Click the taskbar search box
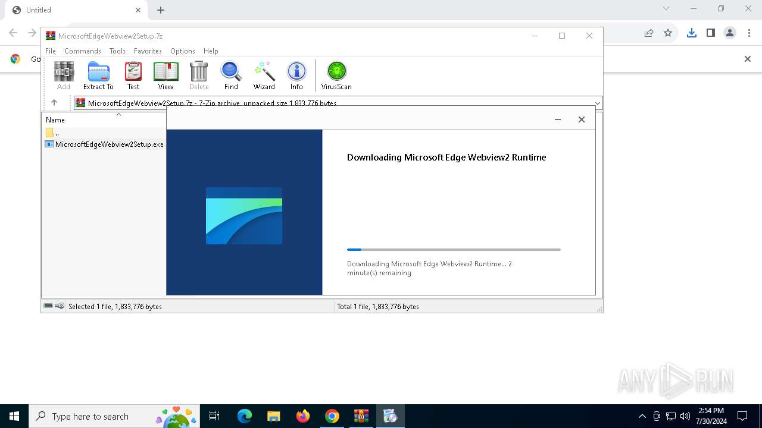The height and width of the screenshot is (428, 762). pyautogui.click(x=114, y=416)
